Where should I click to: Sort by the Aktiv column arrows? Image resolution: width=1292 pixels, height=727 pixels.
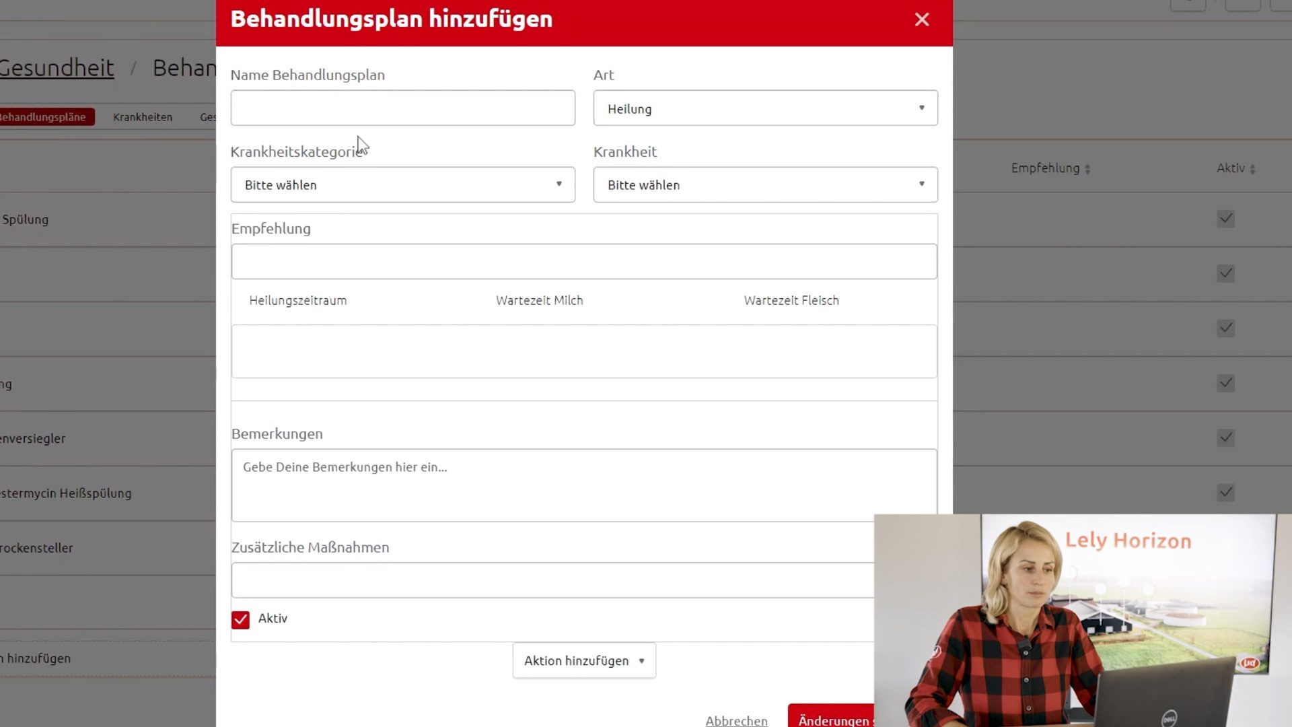click(1252, 169)
